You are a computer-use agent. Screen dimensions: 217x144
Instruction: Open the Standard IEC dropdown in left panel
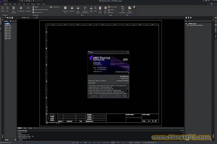[x=13, y=21]
